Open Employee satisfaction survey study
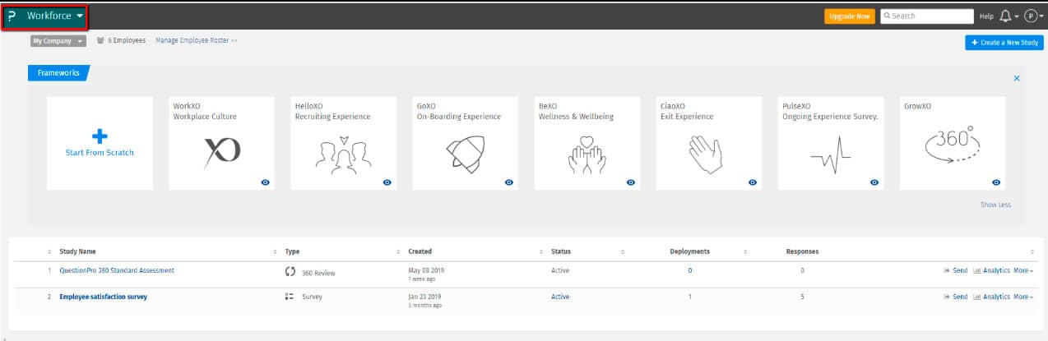The image size is (1048, 341). [x=104, y=297]
